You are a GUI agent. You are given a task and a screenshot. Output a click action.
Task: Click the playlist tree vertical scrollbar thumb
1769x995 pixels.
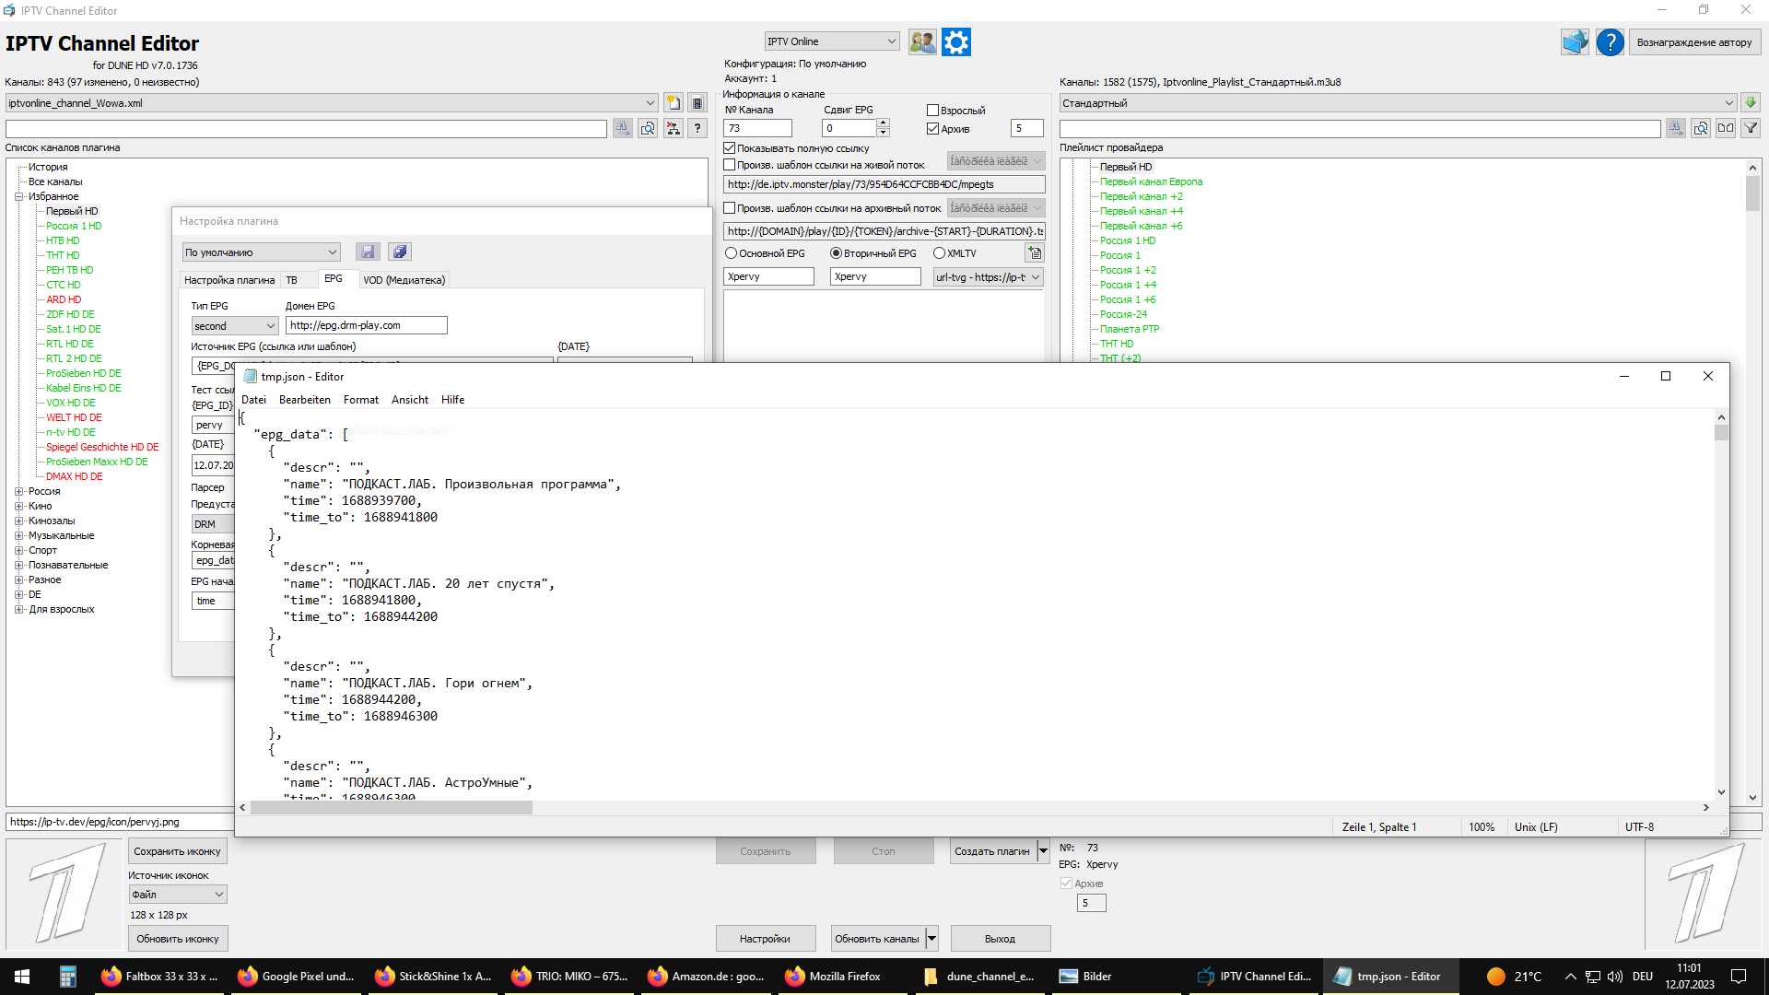pos(1752,193)
